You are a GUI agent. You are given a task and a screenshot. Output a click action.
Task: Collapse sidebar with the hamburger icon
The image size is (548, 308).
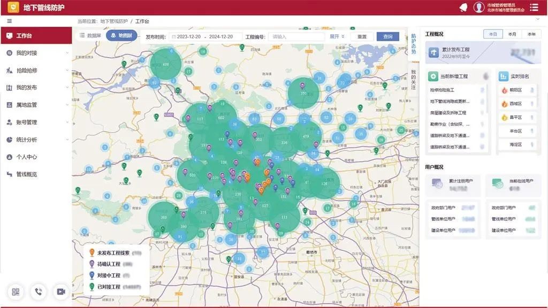click(x=9, y=21)
